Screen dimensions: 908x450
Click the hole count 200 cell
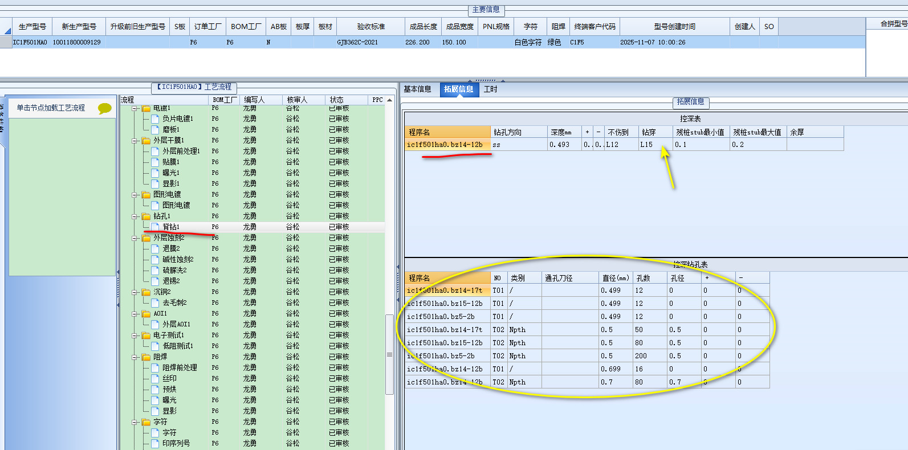[x=650, y=356]
